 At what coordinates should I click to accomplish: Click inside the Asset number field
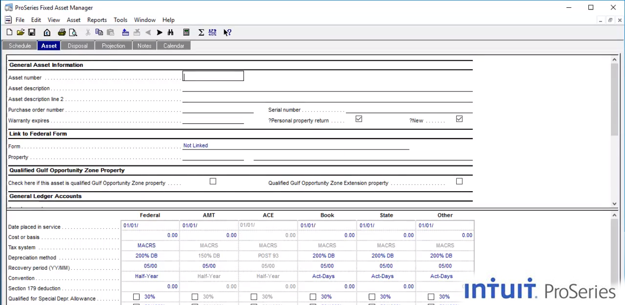coord(213,76)
